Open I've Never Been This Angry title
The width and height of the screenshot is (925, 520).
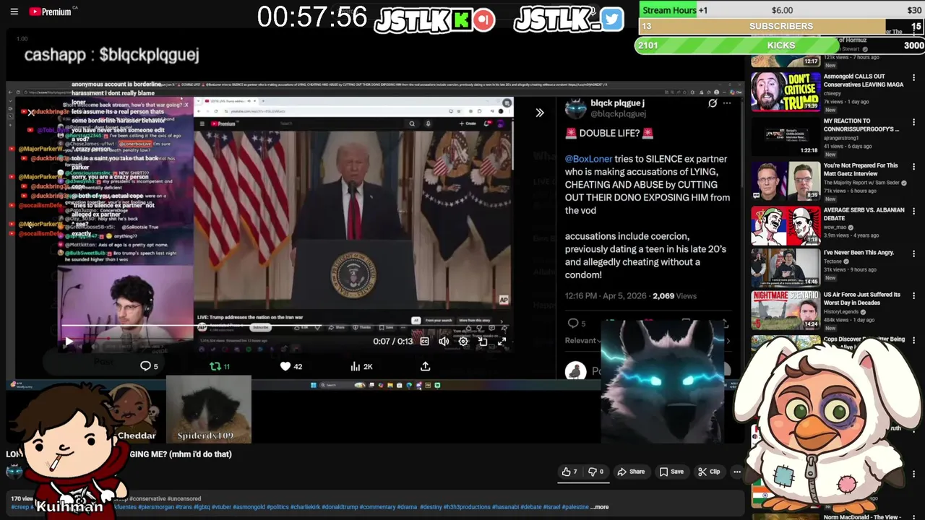[859, 253]
